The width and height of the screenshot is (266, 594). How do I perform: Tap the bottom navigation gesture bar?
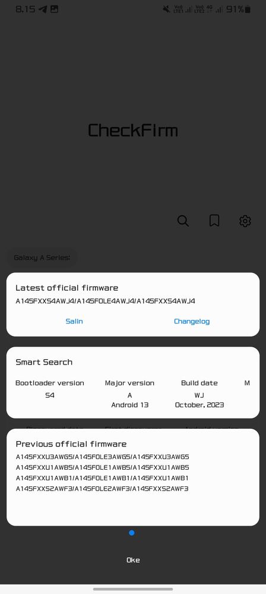pos(133,589)
